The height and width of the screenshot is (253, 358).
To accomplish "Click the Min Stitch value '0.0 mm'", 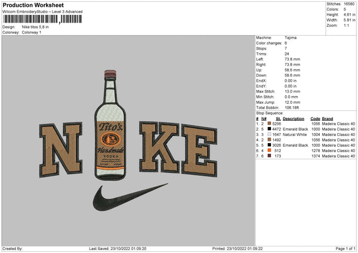I will 292,97.
